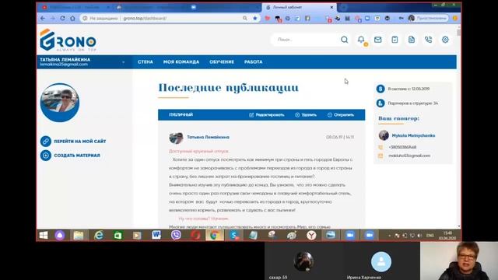
Task: Click the plus icon beside Создать материал
Action: tap(46, 156)
